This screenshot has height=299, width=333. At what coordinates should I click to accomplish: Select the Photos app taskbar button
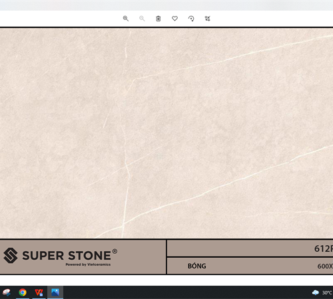pyautogui.click(x=55, y=292)
